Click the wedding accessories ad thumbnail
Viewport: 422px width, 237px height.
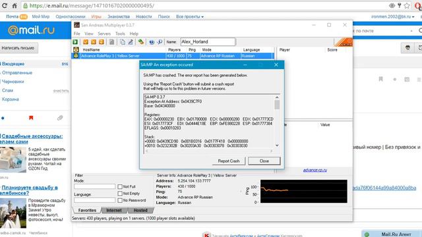(13, 159)
